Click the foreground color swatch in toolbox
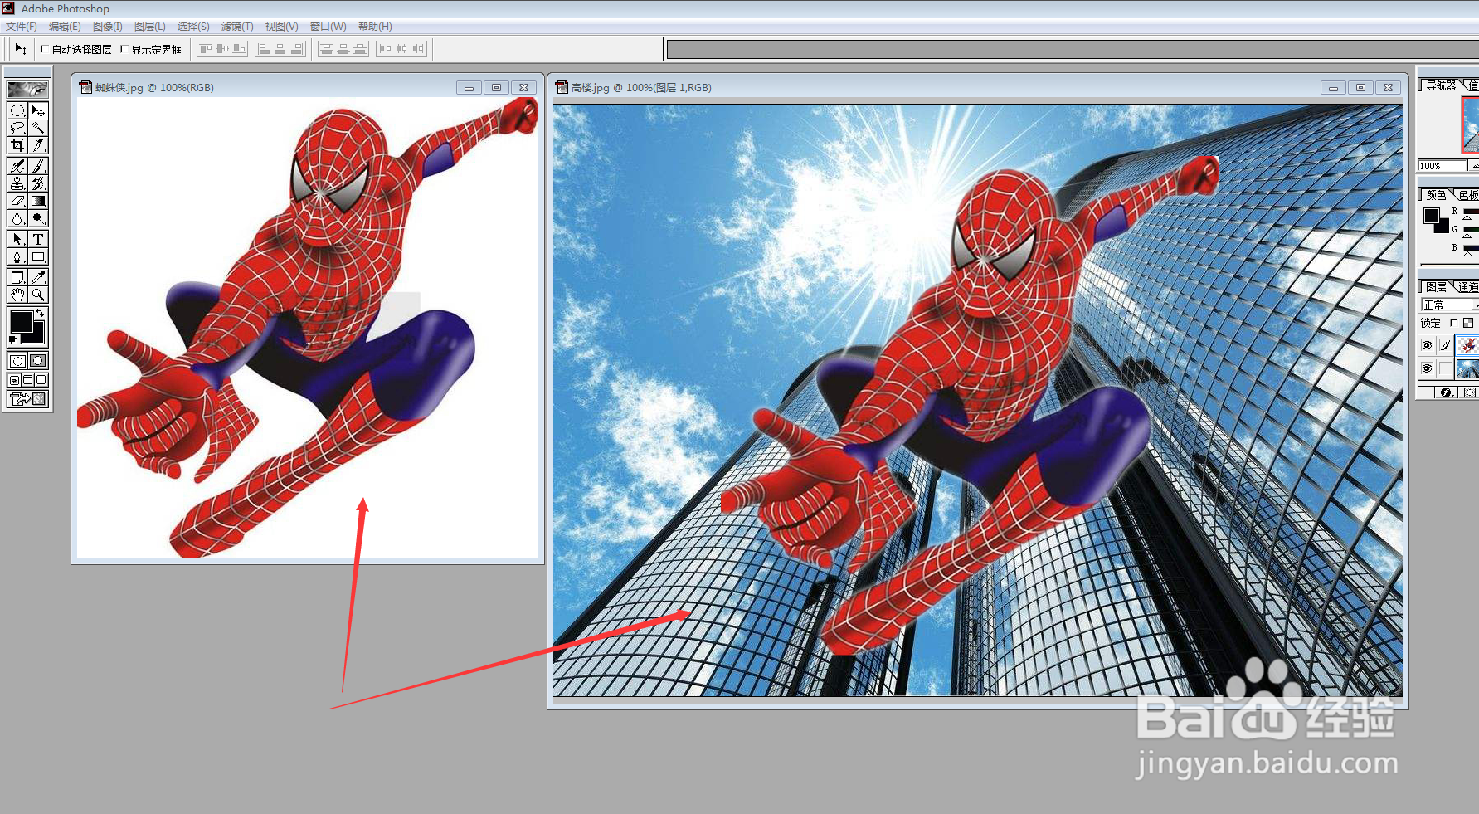The image size is (1479, 814). click(22, 321)
